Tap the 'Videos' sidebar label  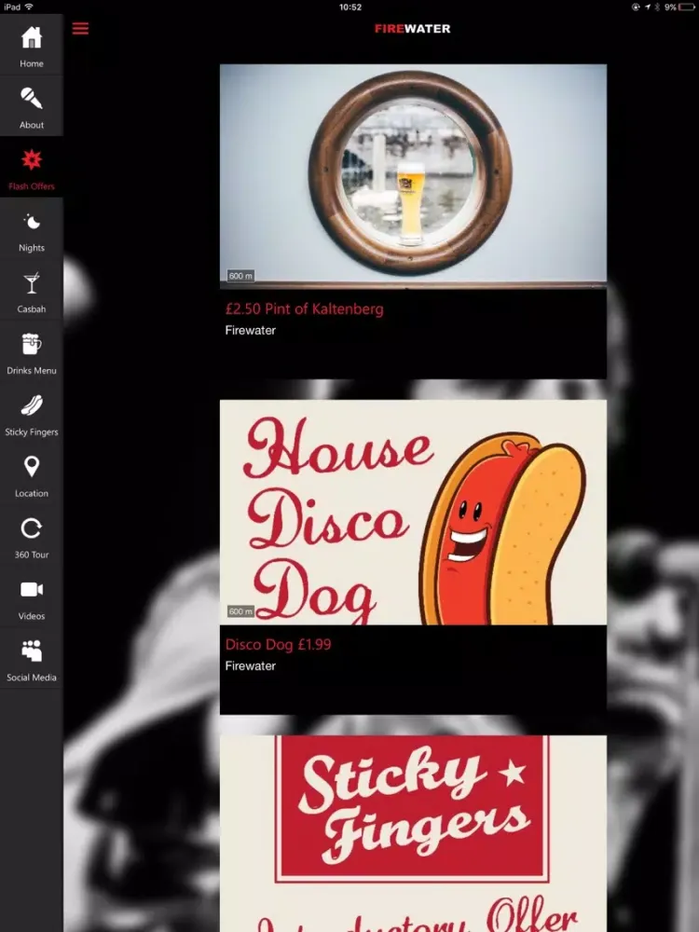click(x=32, y=616)
